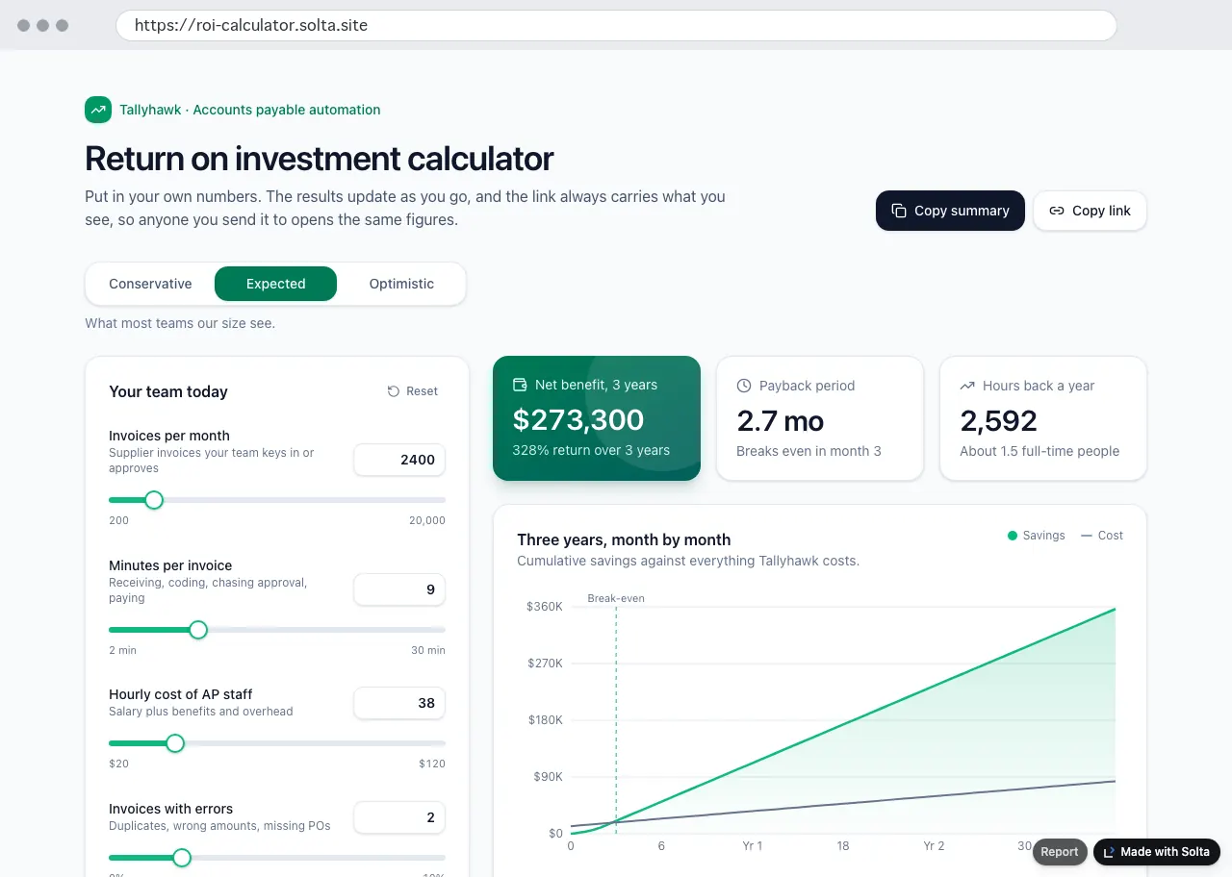Click the circular arrow Reset icon
Image resolution: width=1232 pixels, height=877 pixels.
point(394,391)
